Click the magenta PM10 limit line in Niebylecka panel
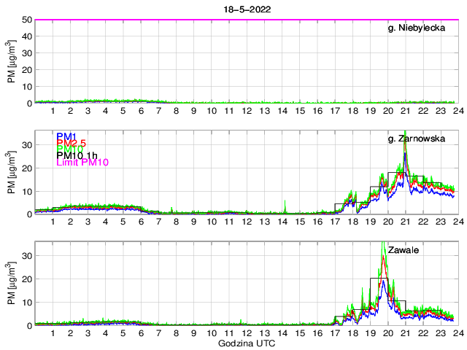The height and width of the screenshot is (350, 467). [247, 20]
